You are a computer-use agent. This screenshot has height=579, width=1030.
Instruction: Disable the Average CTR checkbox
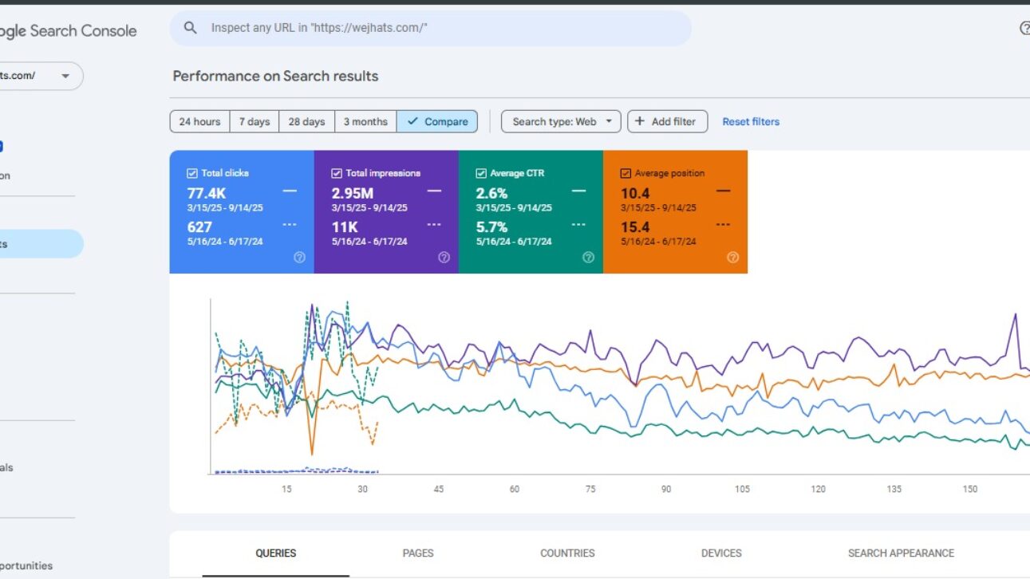480,173
